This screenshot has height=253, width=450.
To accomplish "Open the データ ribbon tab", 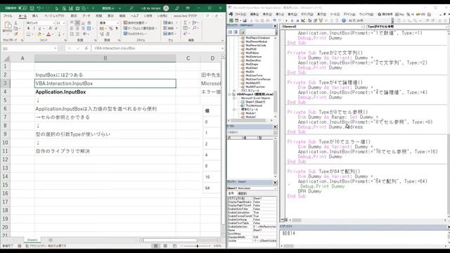I will (x=86, y=15).
